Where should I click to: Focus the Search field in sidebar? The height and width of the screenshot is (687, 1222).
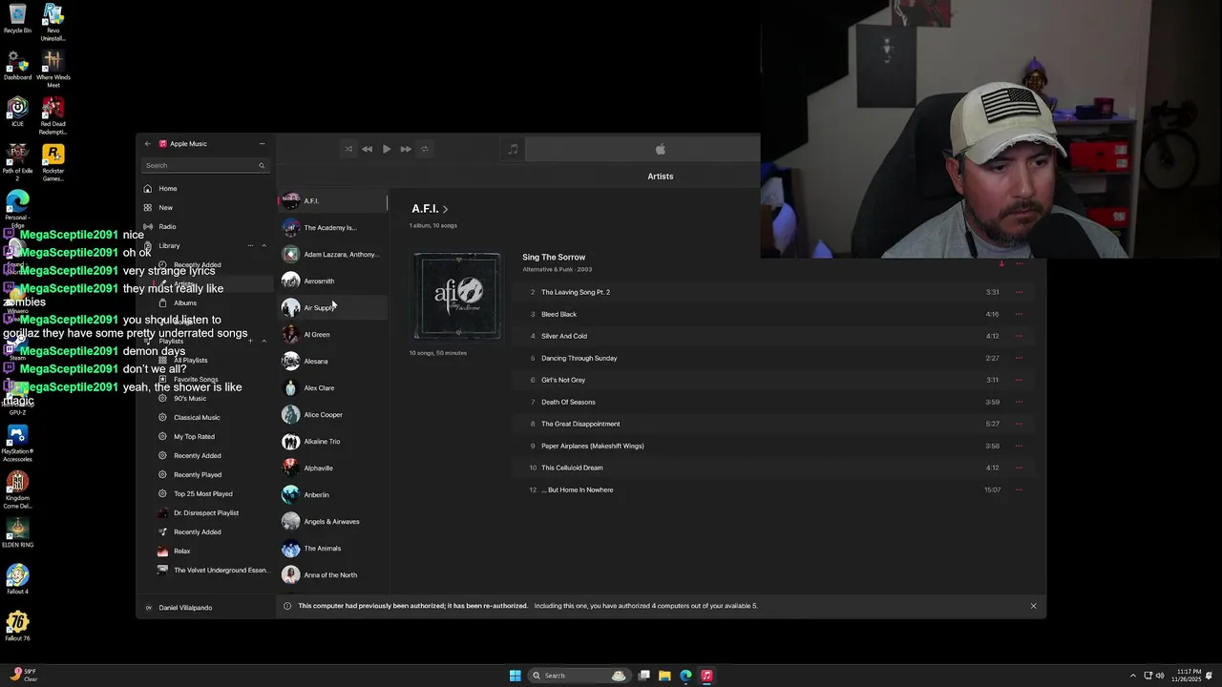204,165
